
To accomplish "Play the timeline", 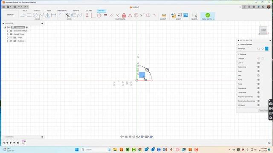I will pyautogui.click(x=11, y=143).
